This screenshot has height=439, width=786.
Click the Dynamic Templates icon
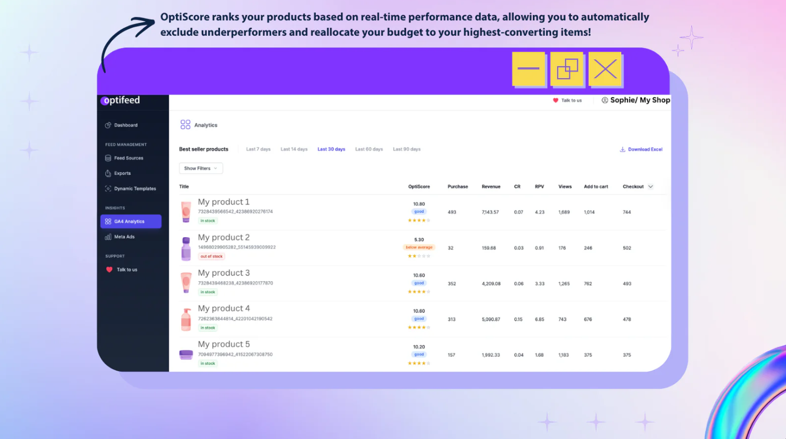pyautogui.click(x=108, y=189)
